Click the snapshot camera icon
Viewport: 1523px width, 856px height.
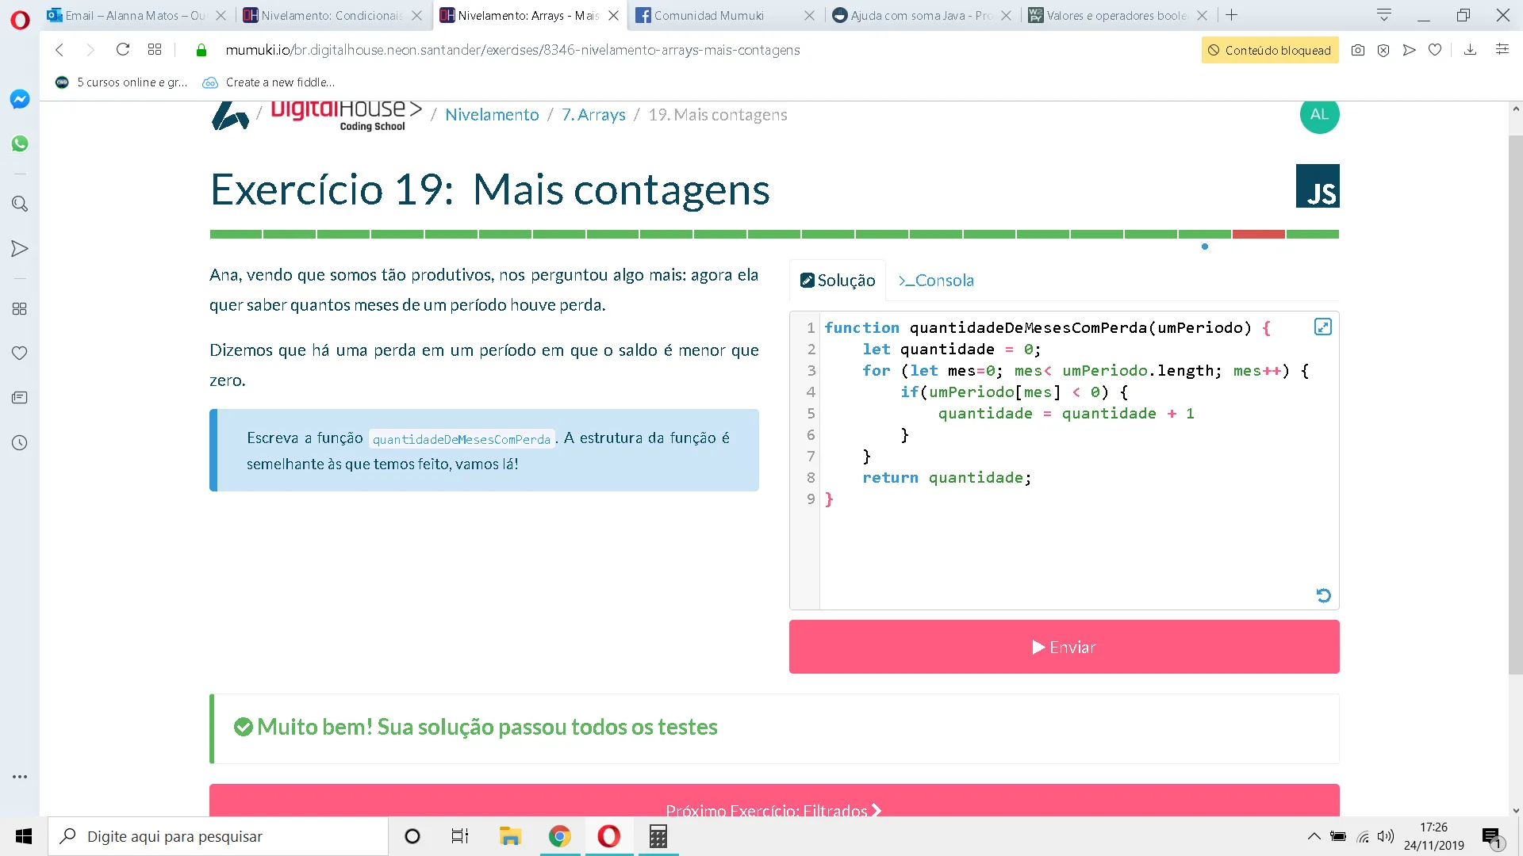click(1358, 50)
